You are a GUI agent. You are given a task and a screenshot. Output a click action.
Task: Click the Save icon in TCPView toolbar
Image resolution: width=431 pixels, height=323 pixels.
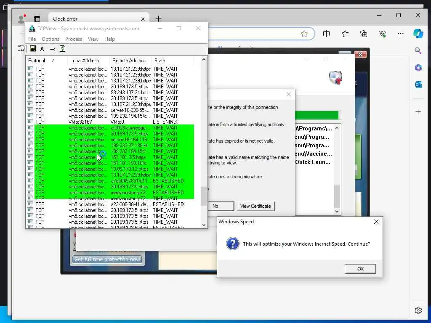pos(33,49)
